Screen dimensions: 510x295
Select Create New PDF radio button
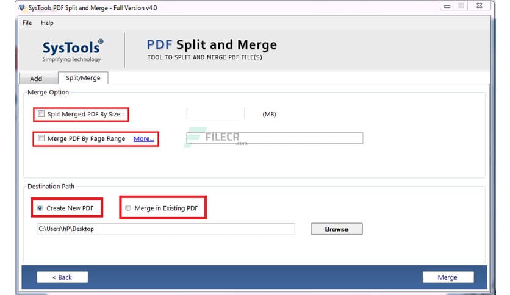coord(40,208)
